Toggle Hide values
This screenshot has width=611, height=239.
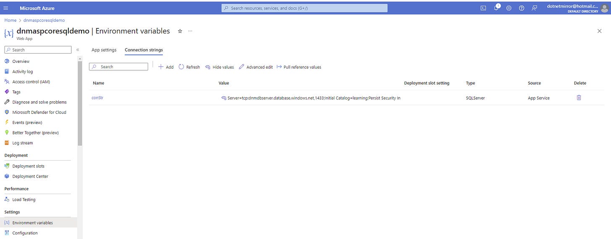click(219, 67)
